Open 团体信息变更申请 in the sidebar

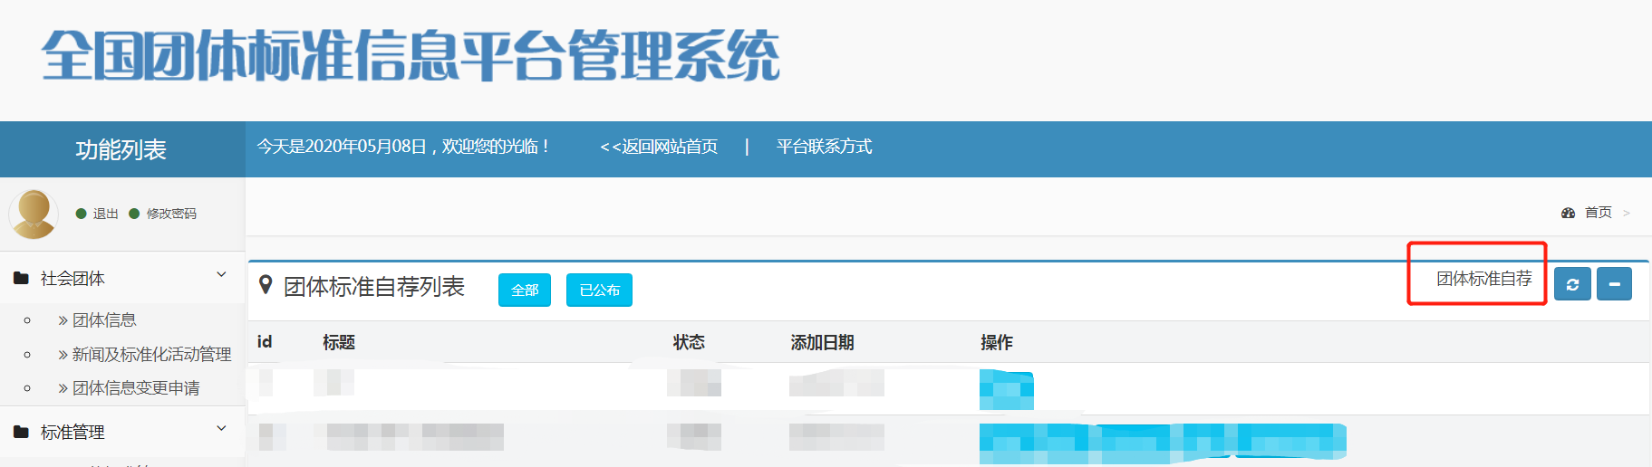point(135,388)
